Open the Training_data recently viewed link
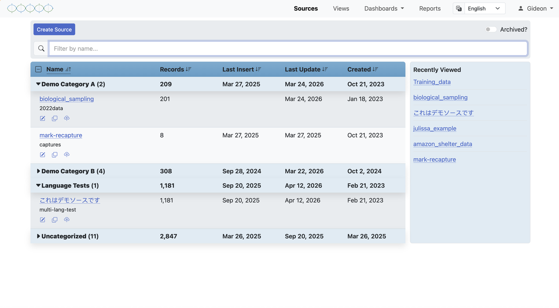559x308 pixels. (432, 82)
